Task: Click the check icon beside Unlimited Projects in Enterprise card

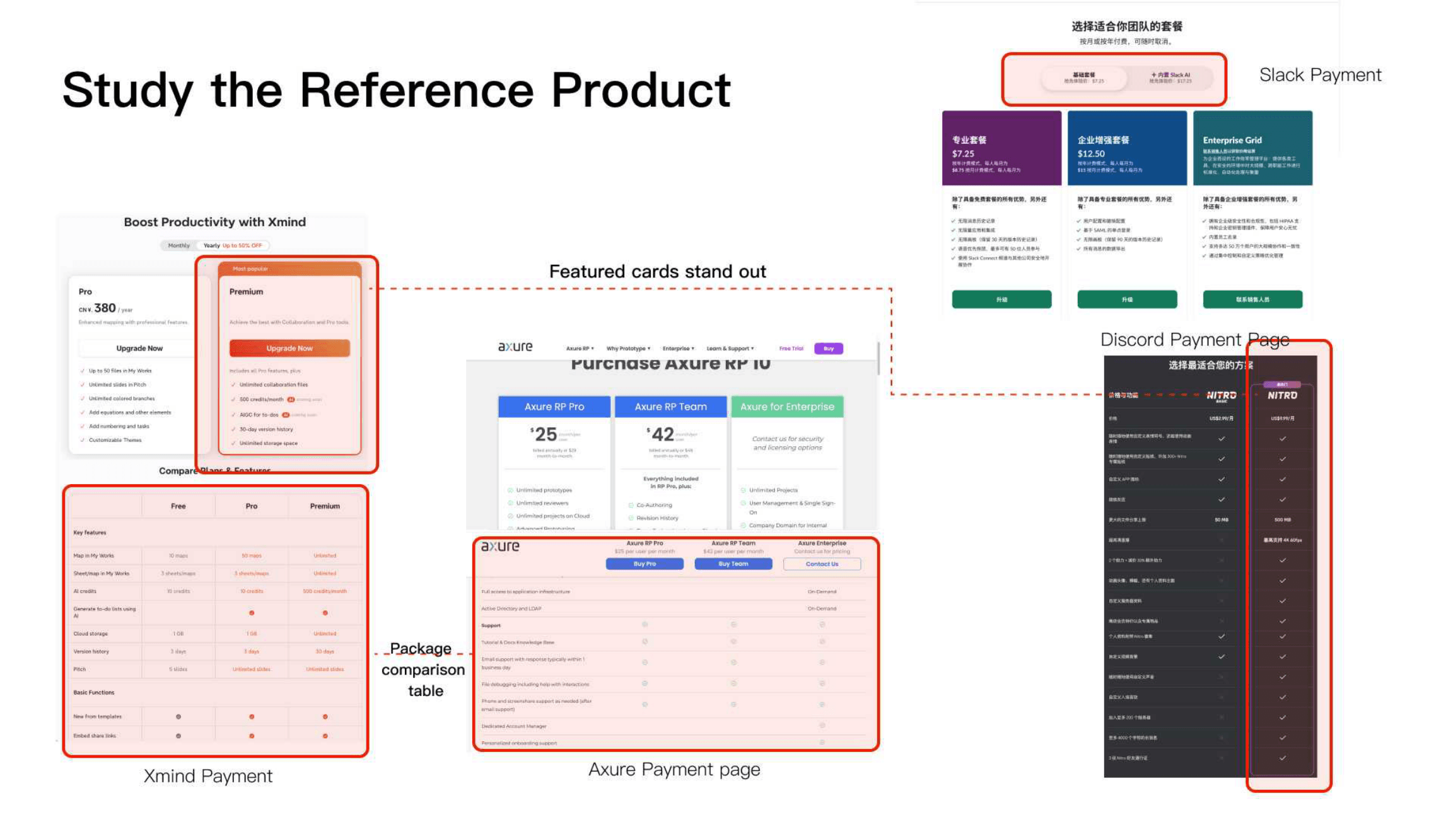Action: [x=743, y=490]
